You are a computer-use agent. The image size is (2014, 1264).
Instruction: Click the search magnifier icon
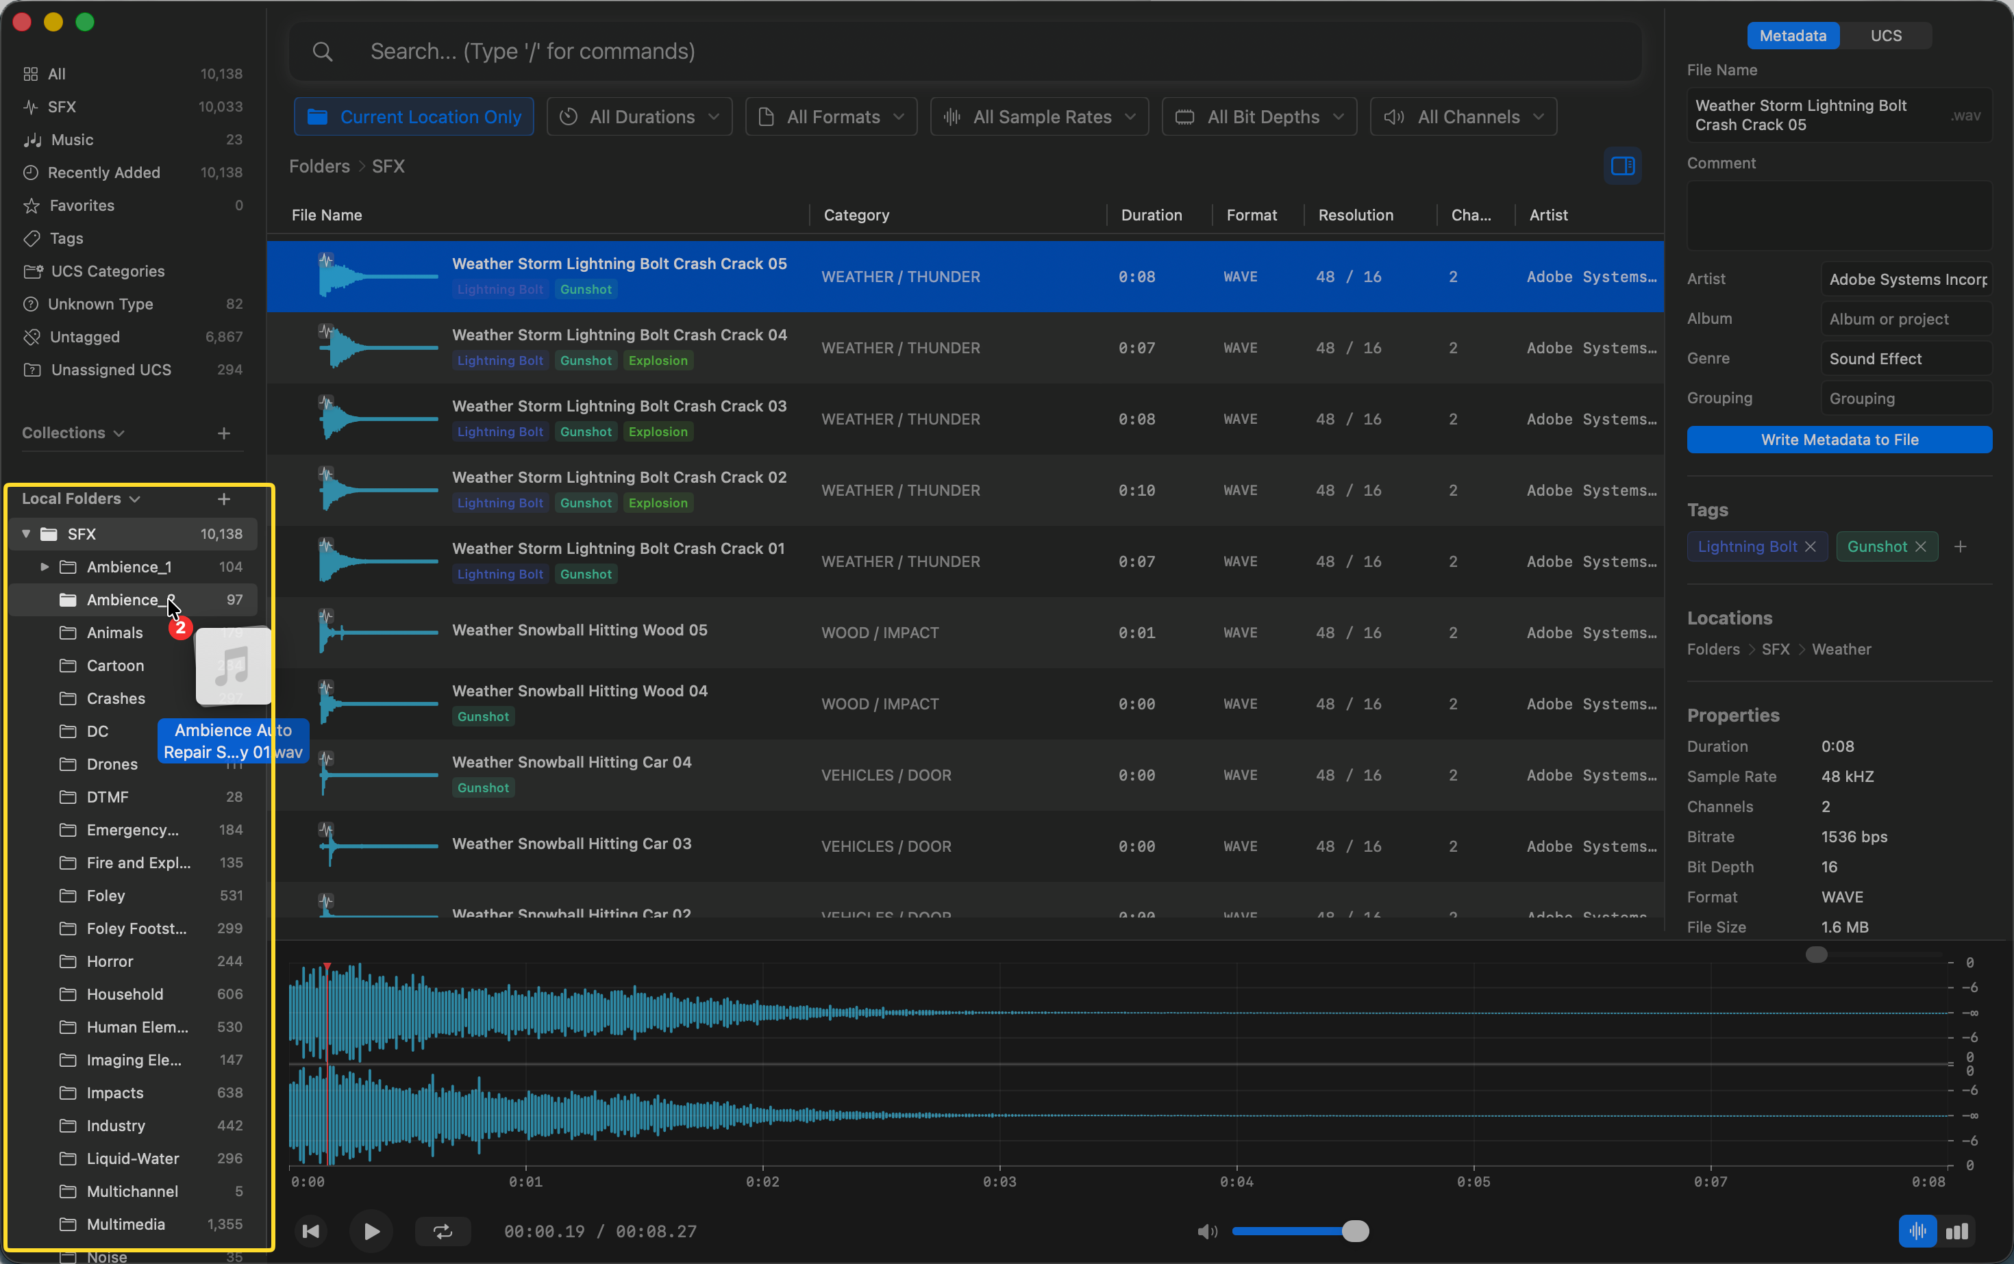click(x=322, y=52)
